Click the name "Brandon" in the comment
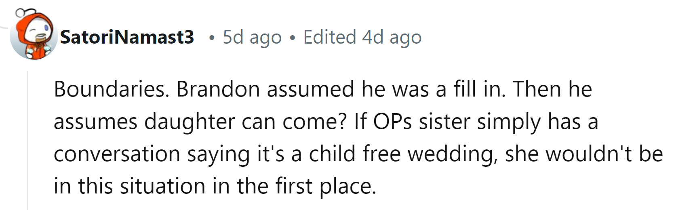676x210 pixels. coord(218,89)
